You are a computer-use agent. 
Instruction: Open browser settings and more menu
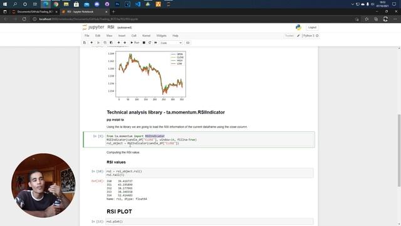pos(395,19)
